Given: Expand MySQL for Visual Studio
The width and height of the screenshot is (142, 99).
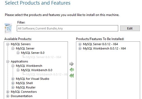Looking at the screenshot, I should 13,79.
